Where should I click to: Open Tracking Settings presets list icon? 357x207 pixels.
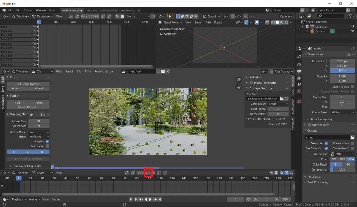pos(43,114)
